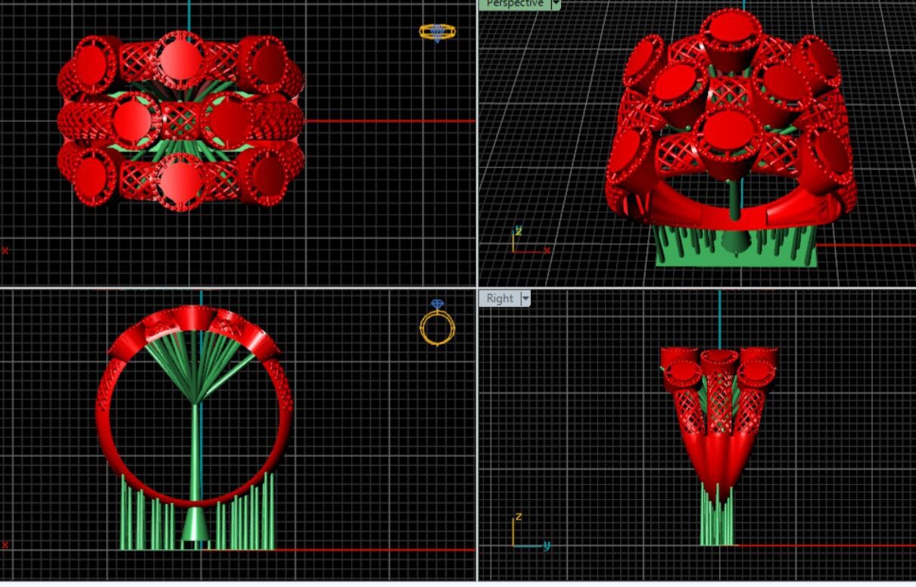Click the red x marker in lower-left viewport
The height and width of the screenshot is (587, 916).
coord(5,544)
